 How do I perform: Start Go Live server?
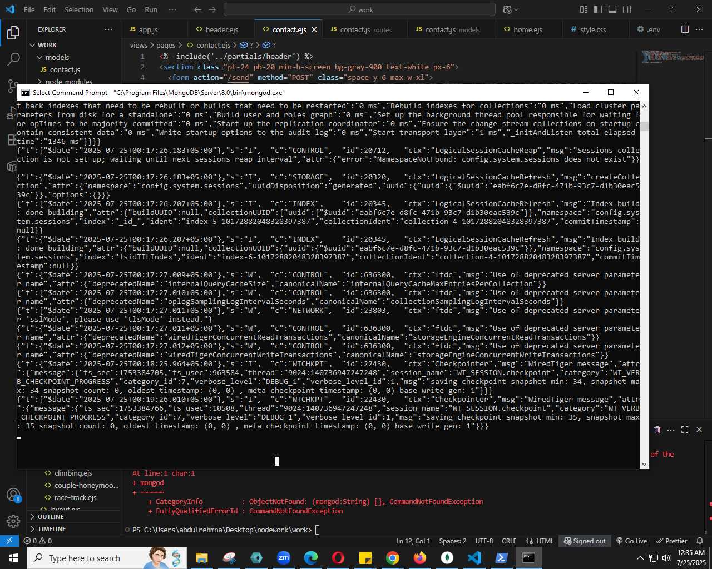click(x=631, y=541)
